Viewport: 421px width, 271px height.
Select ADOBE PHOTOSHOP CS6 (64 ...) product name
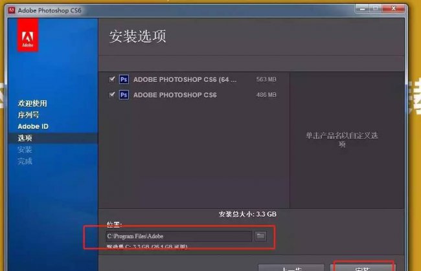(185, 80)
